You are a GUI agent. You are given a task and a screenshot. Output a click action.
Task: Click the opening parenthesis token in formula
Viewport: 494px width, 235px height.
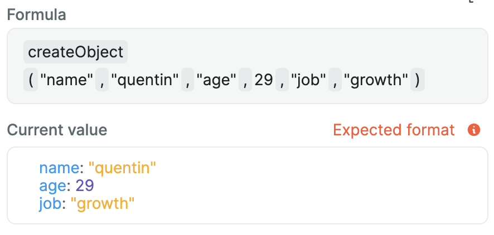31,81
